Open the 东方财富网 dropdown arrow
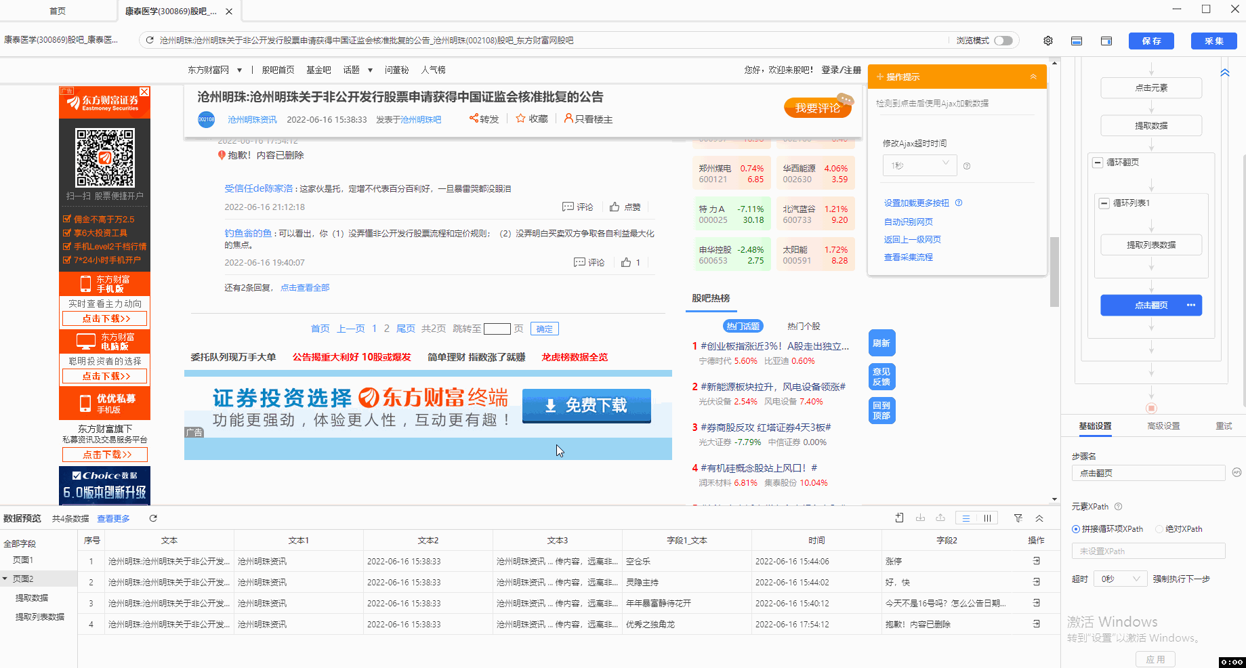This screenshot has height=668, width=1246. pos(239,70)
